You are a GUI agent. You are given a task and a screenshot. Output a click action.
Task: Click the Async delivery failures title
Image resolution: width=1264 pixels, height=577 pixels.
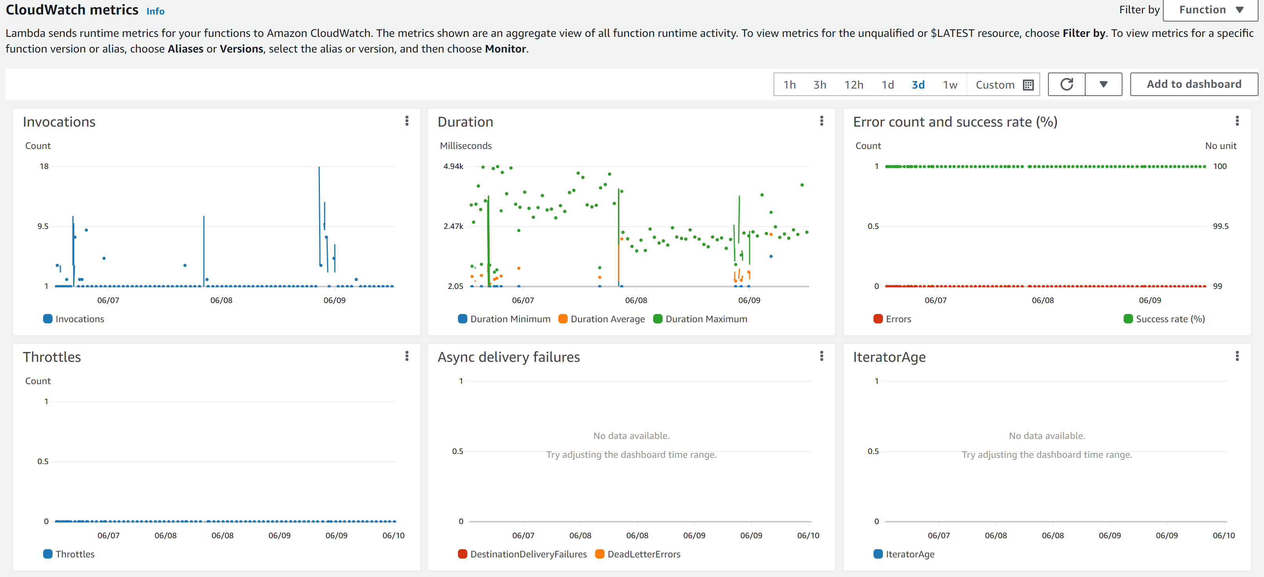tap(509, 357)
